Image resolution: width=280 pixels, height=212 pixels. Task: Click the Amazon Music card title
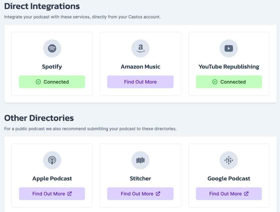140,67
